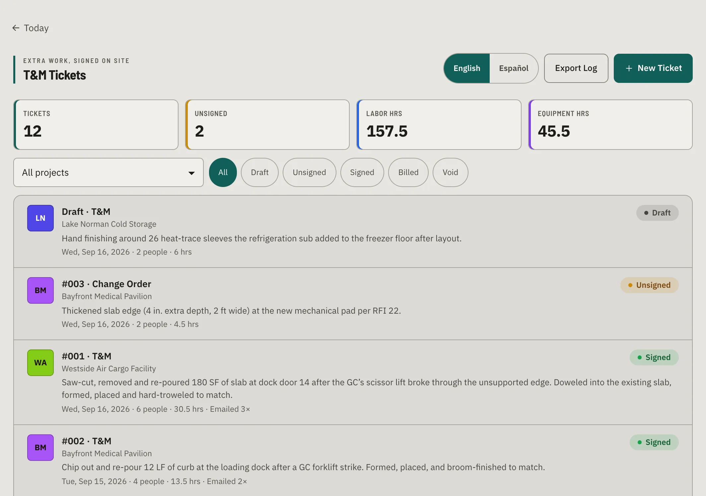Click the Draft status badge
This screenshot has height=496, width=706.
[657, 213]
